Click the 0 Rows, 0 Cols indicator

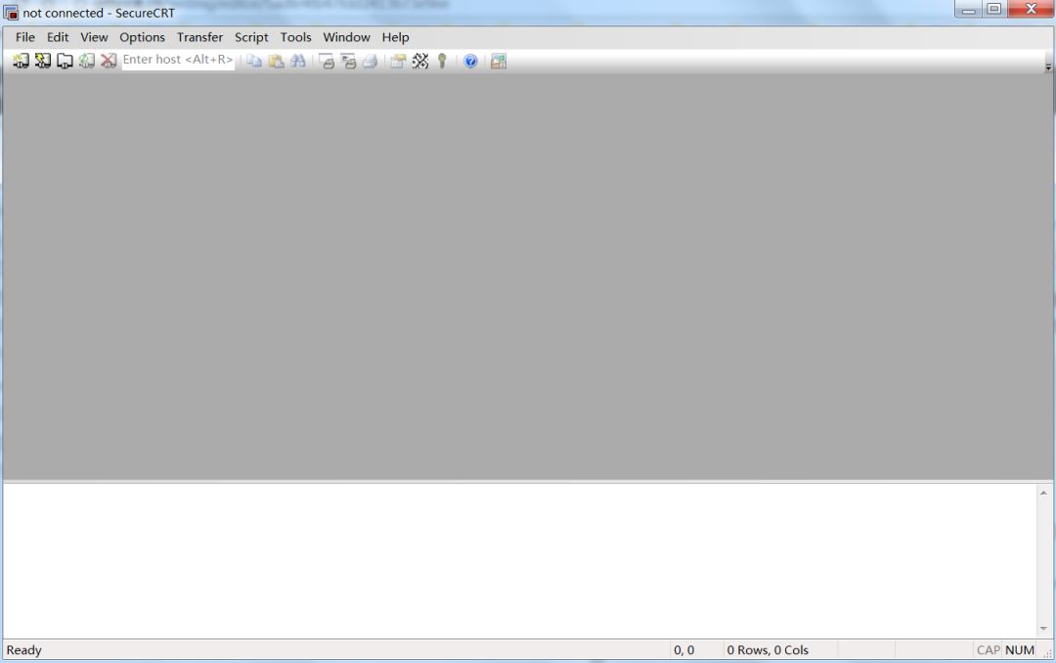[768, 650]
